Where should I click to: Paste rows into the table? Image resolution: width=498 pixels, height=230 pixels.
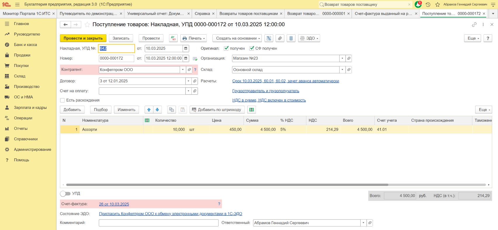pos(183,110)
